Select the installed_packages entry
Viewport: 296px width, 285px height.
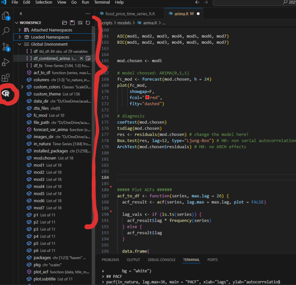click(55, 151)
